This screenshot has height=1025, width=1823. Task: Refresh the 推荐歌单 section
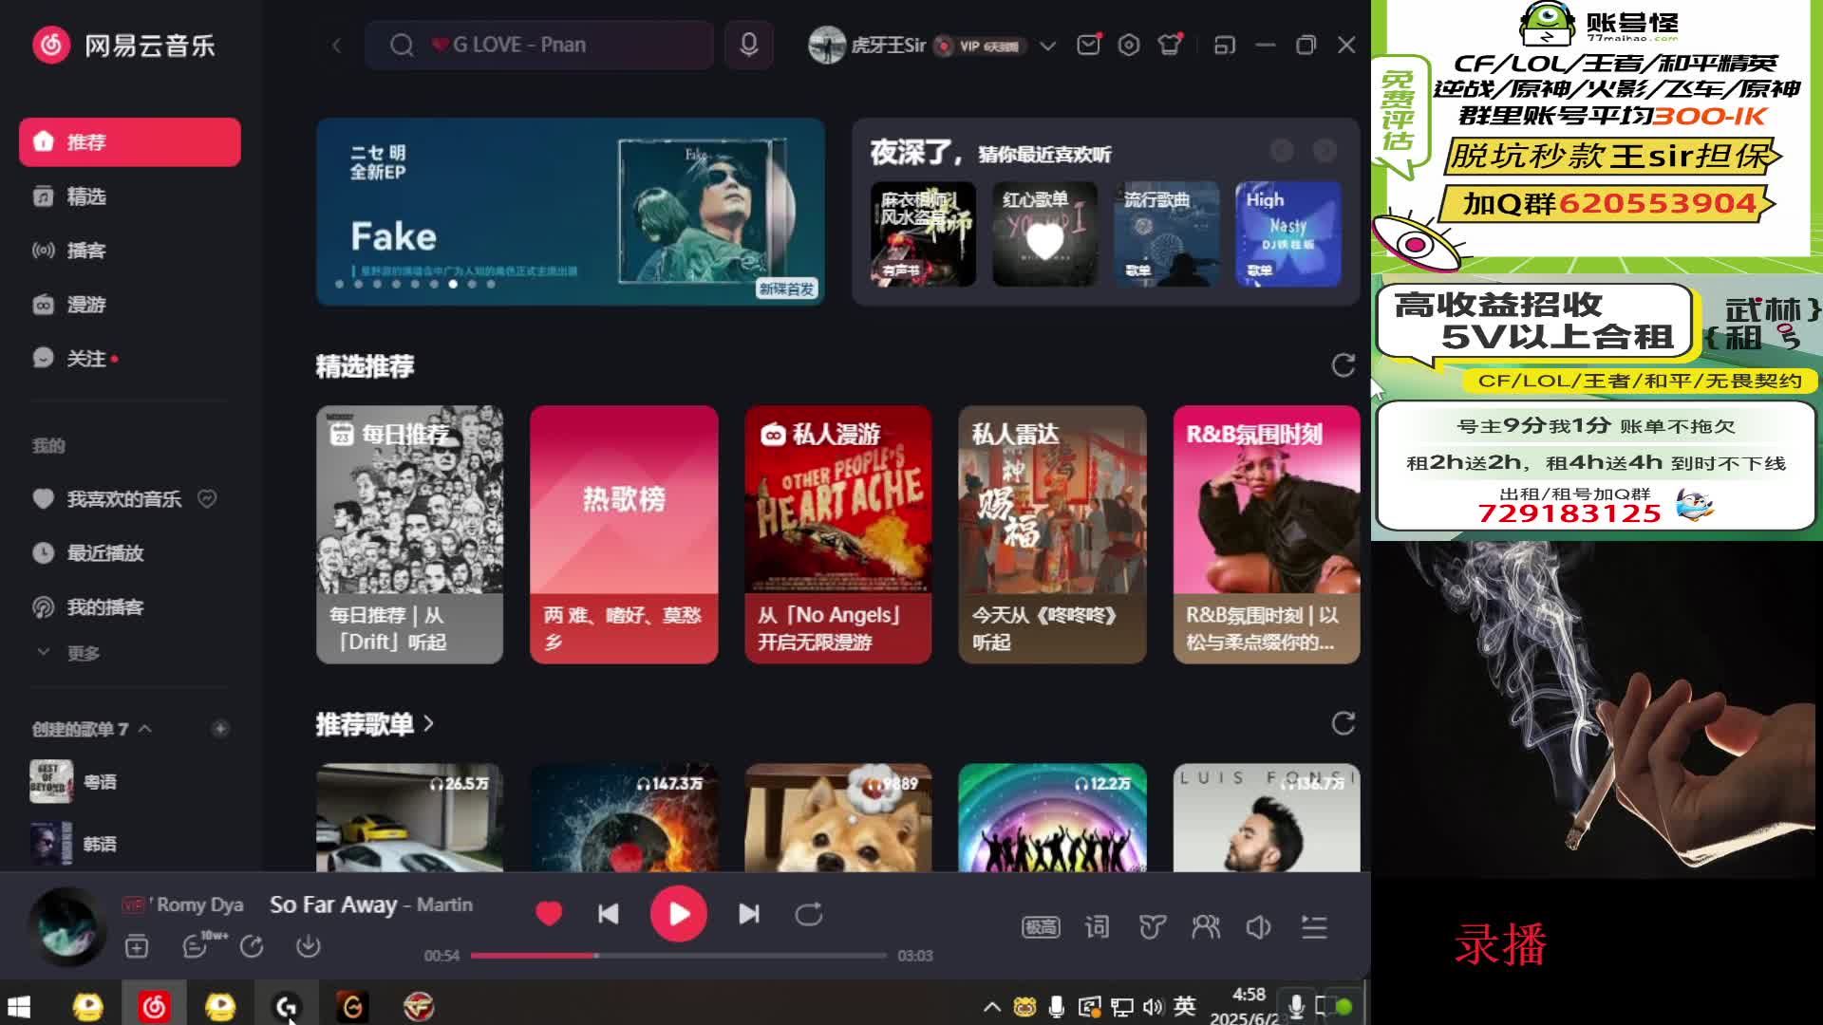click(1343, 724)
